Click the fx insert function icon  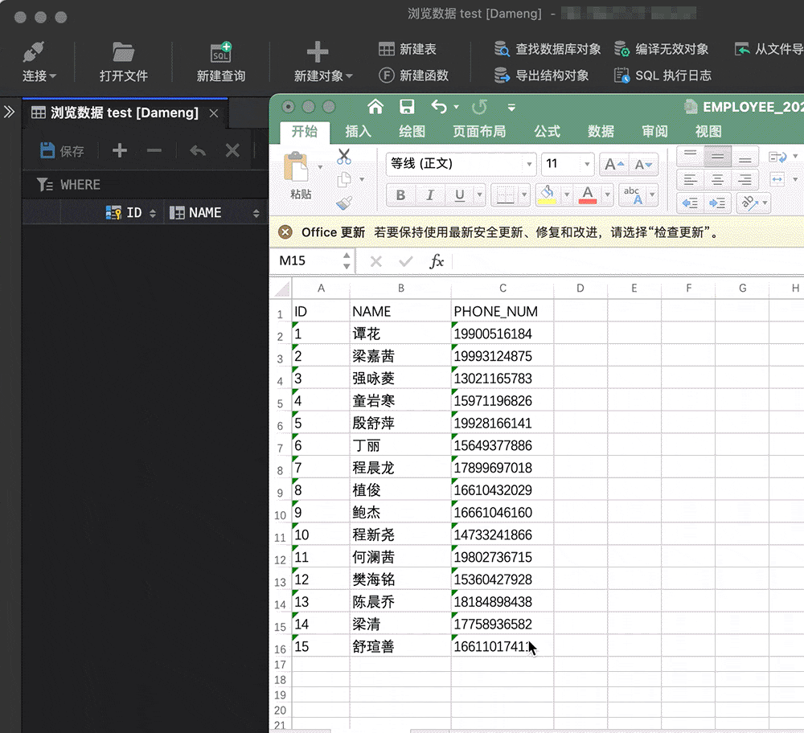437,261
